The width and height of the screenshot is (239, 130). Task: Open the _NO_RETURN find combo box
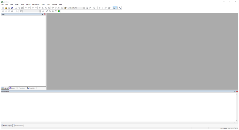75,8
